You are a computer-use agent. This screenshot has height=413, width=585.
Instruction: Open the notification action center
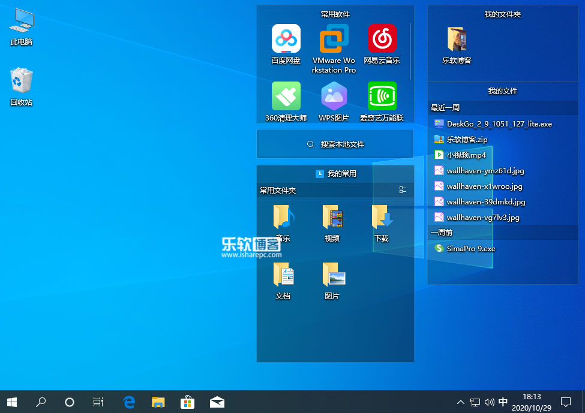pyautogui.click(x=566, y=402)
